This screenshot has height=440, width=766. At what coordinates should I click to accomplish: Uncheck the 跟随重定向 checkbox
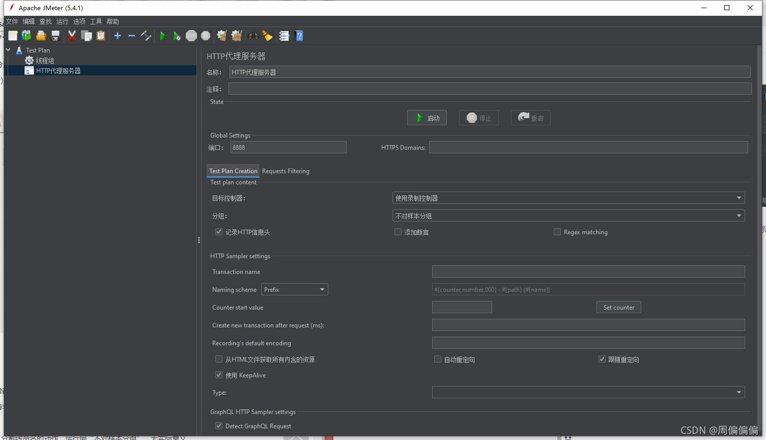pos(602,359)
